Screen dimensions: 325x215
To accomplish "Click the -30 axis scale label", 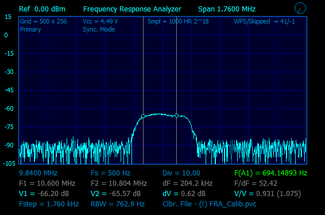I will point(9,72).
